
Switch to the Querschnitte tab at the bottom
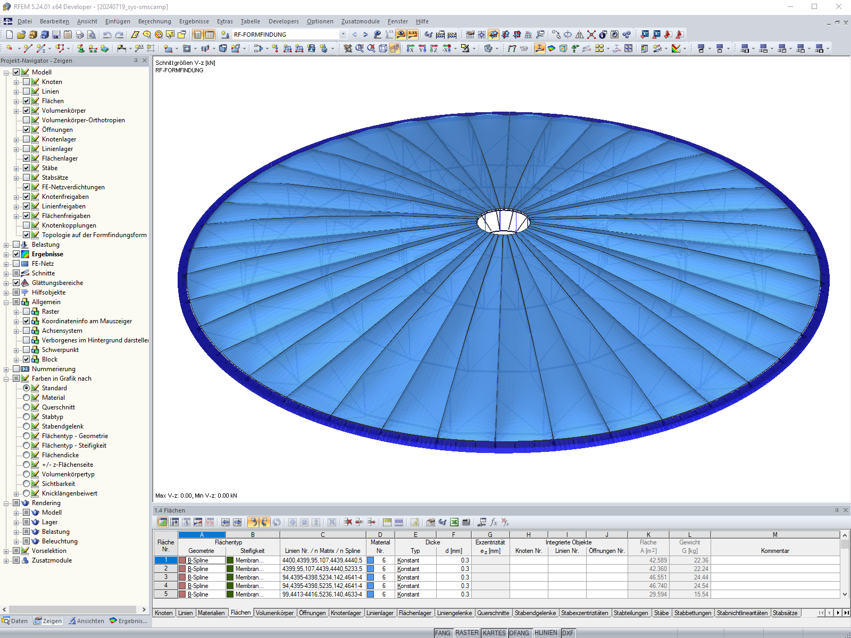point(494,612)
